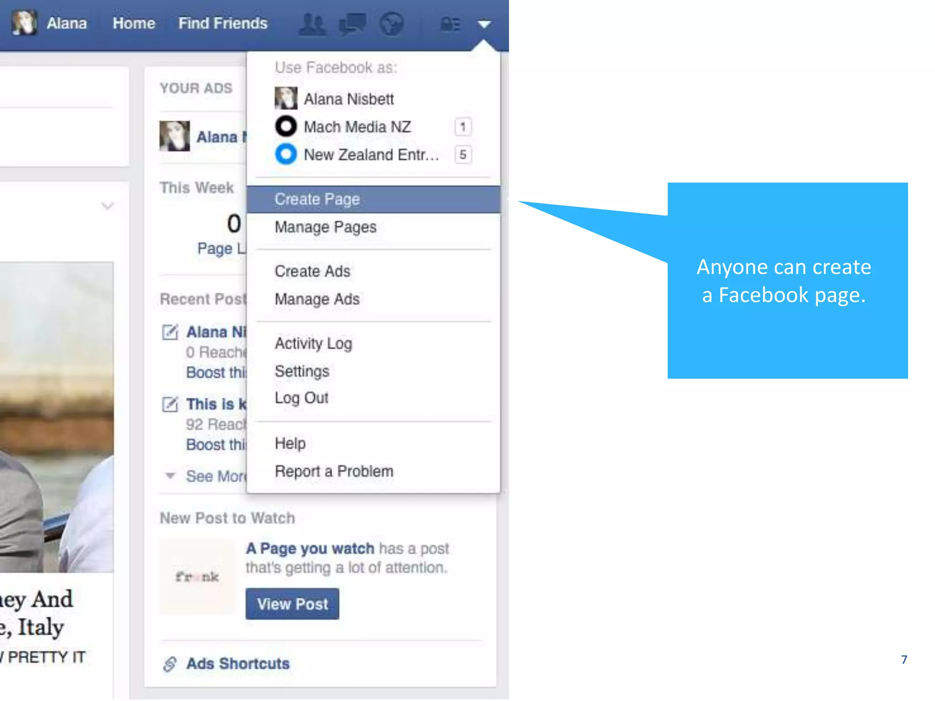Open Settings from account menu
Screen dimensions: 935x701
tap(373, 371)
